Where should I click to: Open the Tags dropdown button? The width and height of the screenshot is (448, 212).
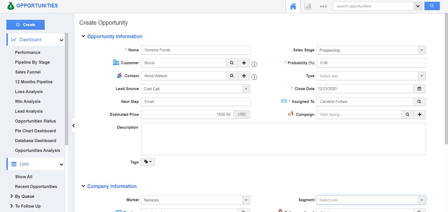(x=148, y=162)
